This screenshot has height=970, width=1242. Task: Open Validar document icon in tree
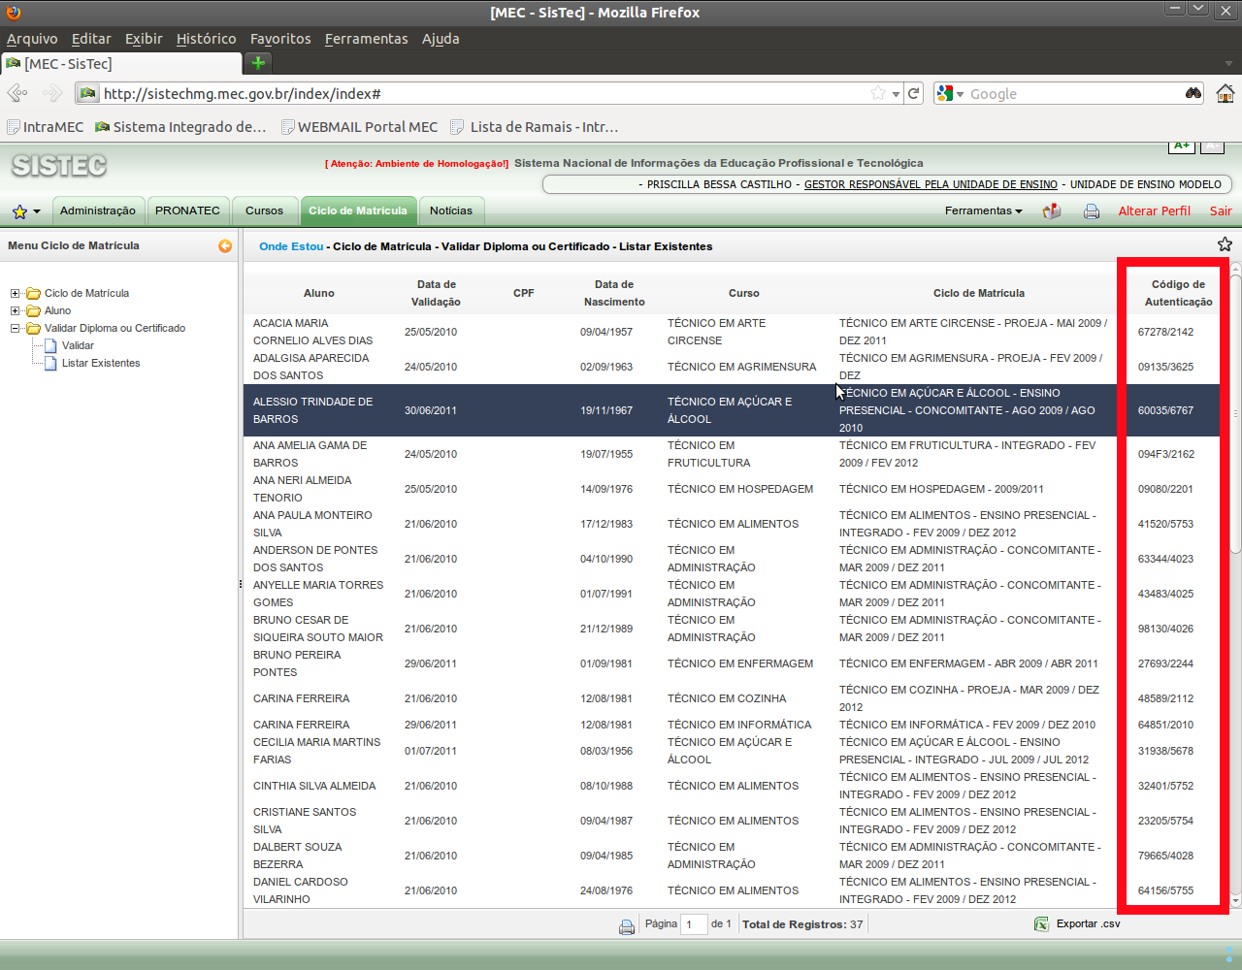point(51,345)
